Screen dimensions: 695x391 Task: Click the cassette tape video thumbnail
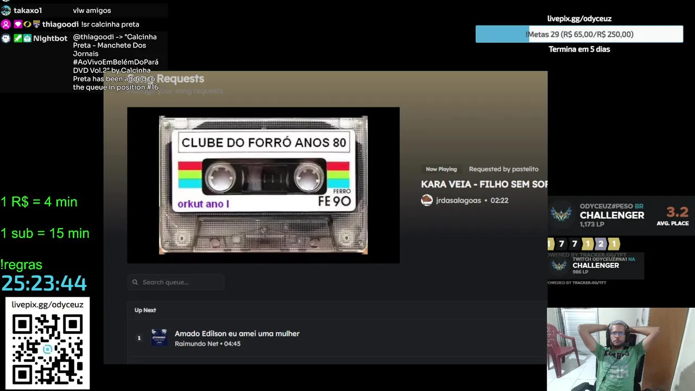pos(263,185)
